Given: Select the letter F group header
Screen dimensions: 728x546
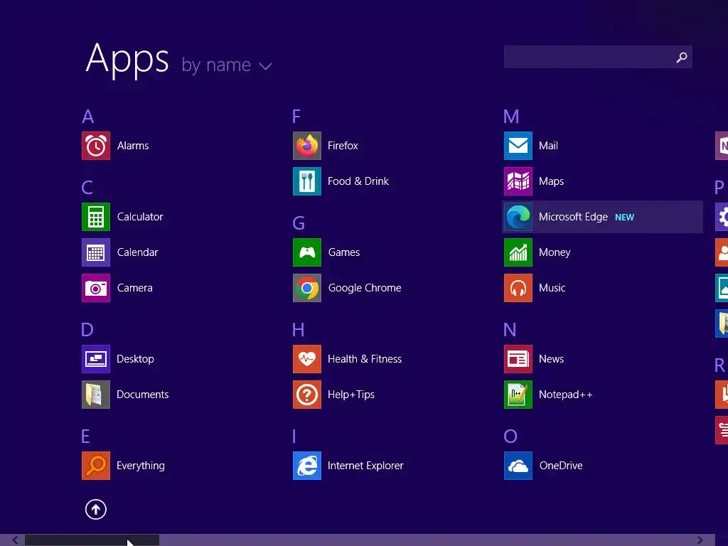Looking at the screenshot, I should (296, 117).
